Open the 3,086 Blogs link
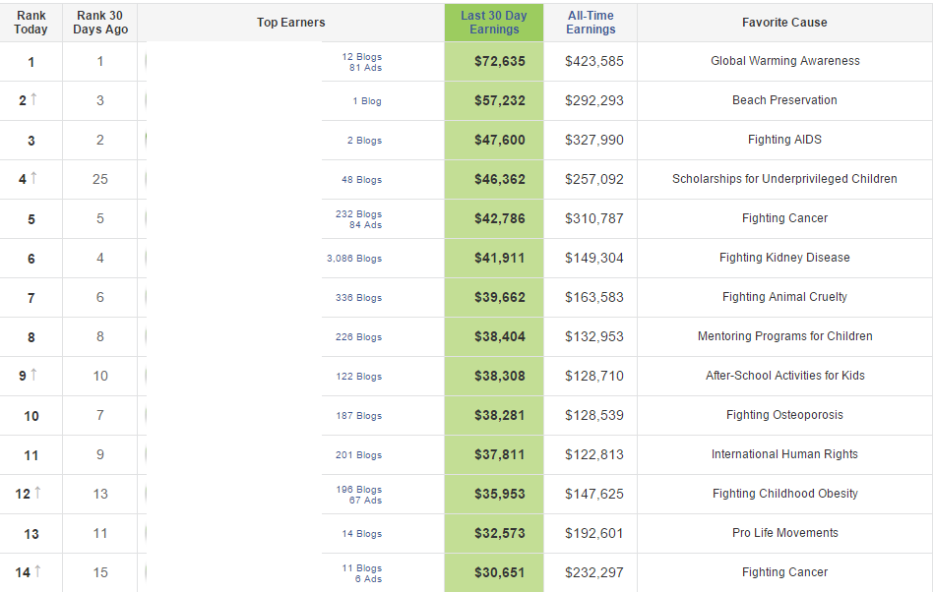 [x=354, y=259]
